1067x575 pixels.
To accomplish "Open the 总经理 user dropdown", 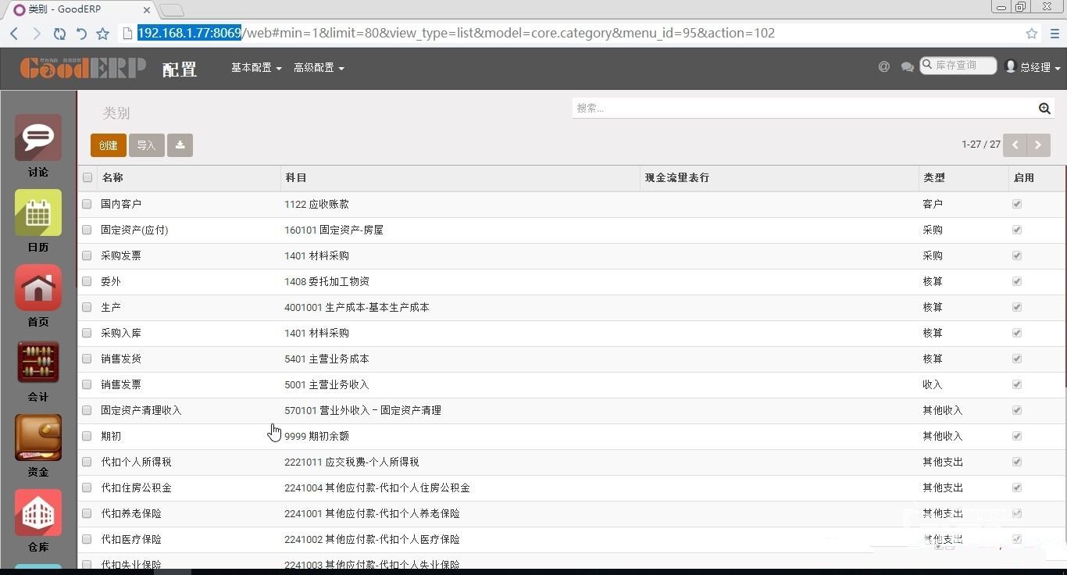I will point(1033,67).
